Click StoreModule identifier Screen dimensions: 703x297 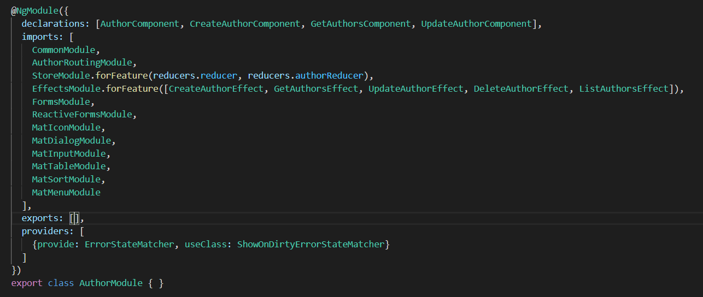click(x=61, y=75)
